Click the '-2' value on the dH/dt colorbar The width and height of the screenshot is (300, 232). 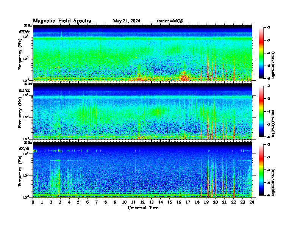point(268,28)
